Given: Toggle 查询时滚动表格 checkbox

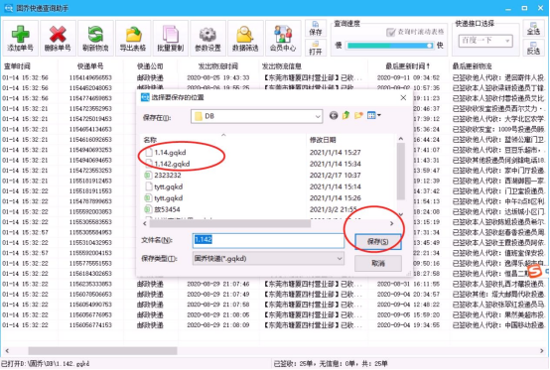Looking at the screenshot, I should [x=390, y=32].
